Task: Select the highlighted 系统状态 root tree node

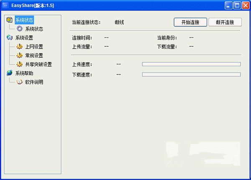Action: coord(24,20)
